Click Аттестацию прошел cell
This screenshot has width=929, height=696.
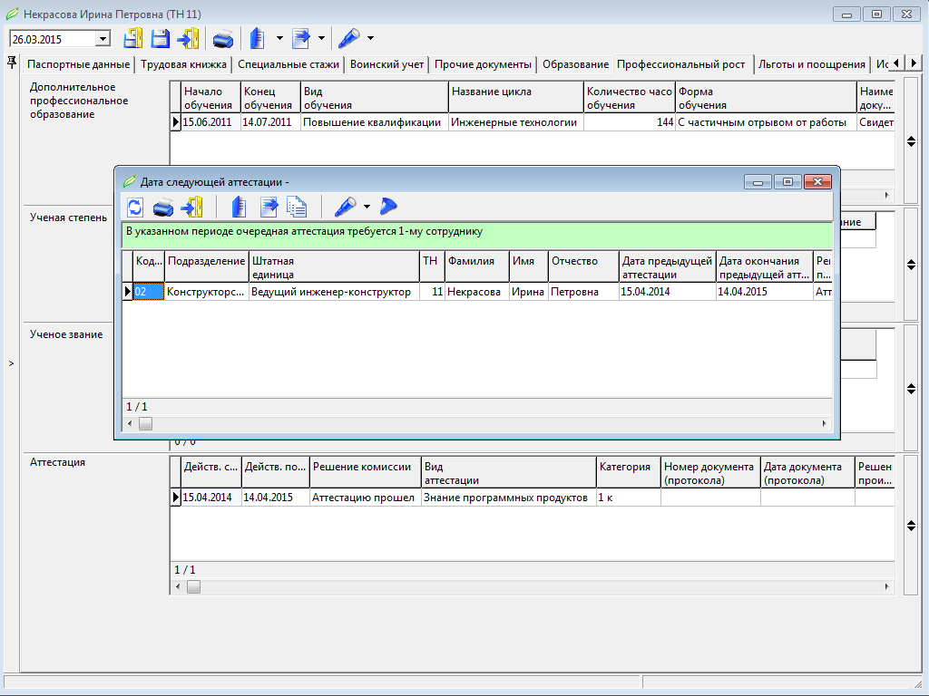tap(365, 498)
